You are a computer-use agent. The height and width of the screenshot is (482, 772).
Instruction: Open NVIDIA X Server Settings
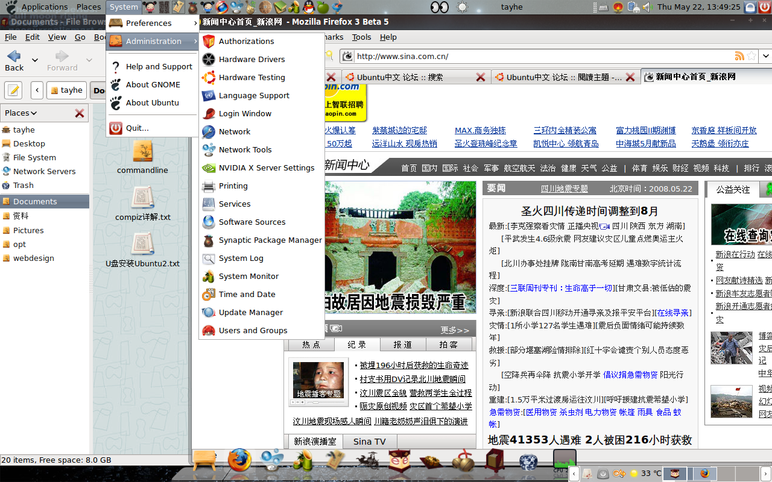pyautogui.click(x=262, y=167)
